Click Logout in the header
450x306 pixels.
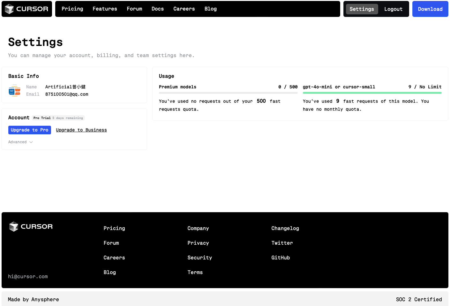click(x=393, y=9)
